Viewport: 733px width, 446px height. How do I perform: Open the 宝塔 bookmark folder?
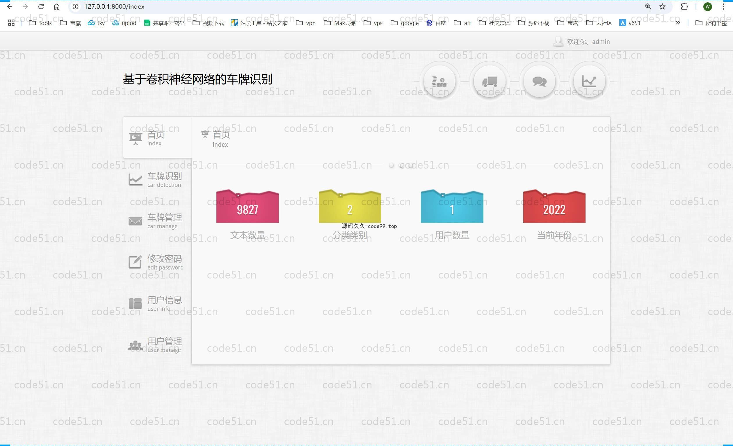(567, 23)
